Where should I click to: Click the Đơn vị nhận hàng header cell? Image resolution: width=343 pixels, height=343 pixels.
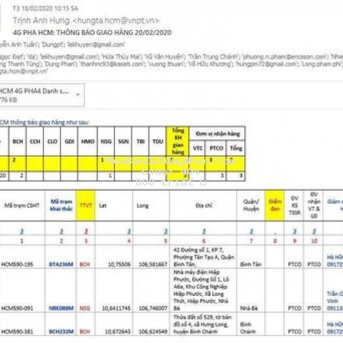[x=218, y=134]
